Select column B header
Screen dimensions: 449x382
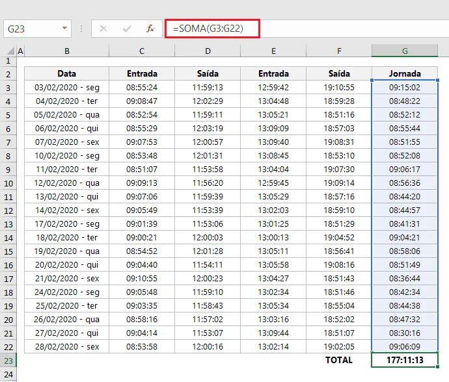pos(67,51)
